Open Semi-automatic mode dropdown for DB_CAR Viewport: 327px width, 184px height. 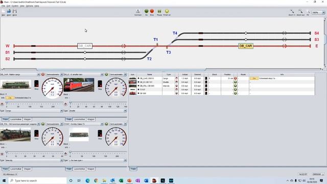[x=61, y=75]
